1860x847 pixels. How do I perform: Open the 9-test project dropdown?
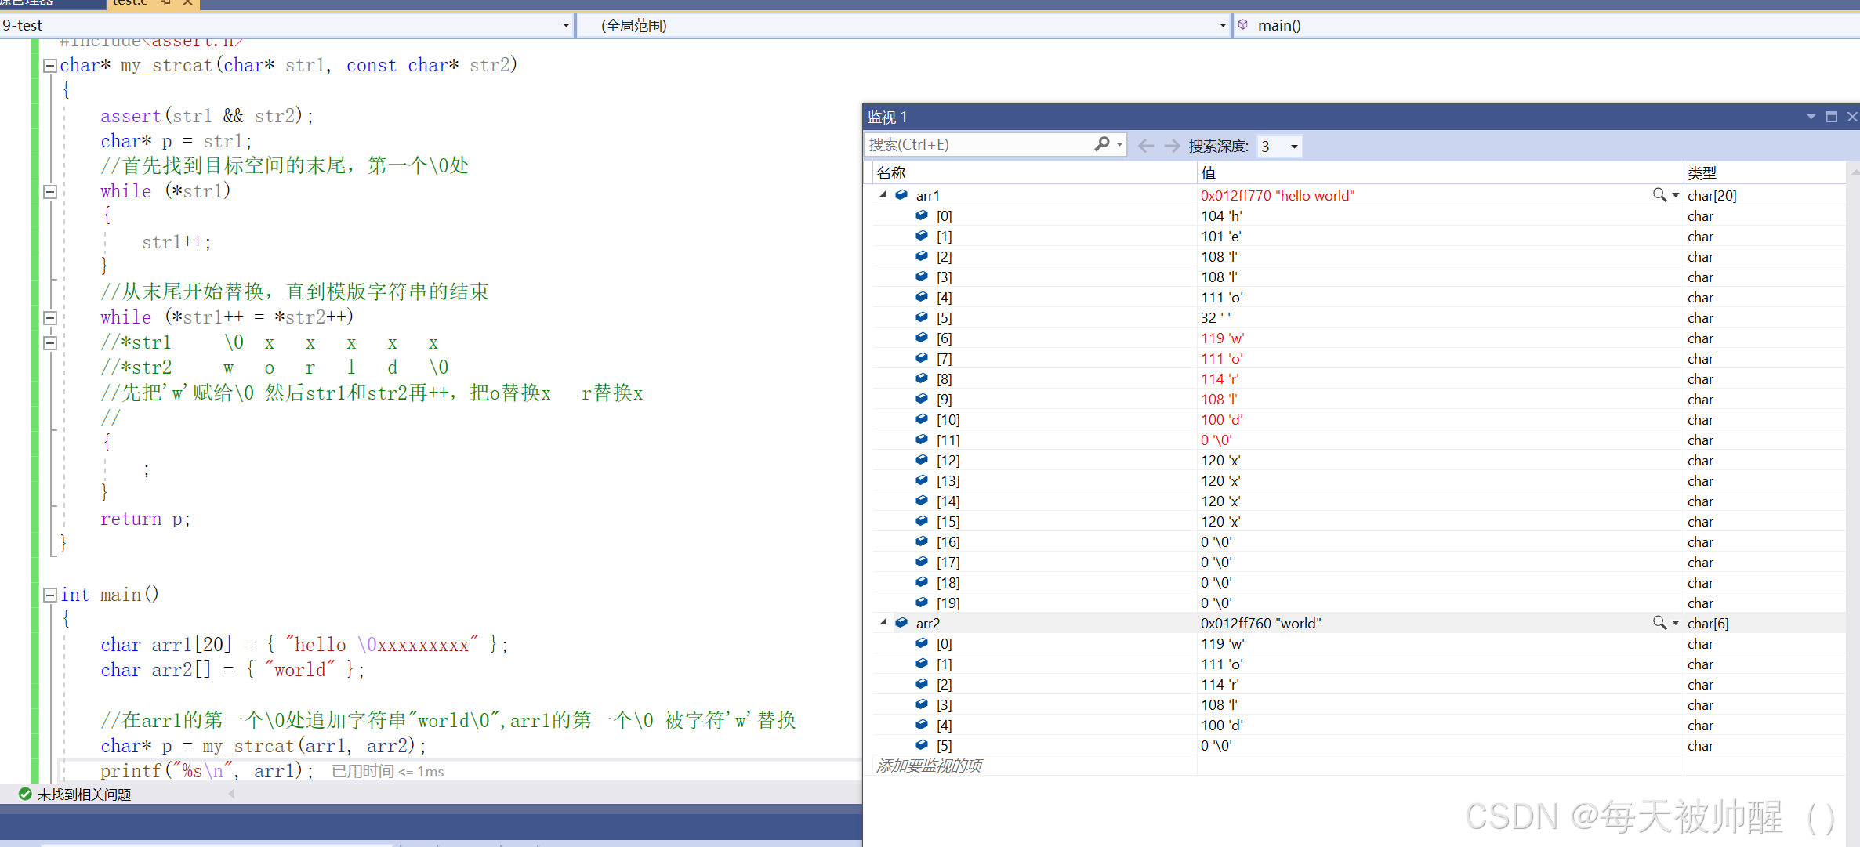(566, 25)
